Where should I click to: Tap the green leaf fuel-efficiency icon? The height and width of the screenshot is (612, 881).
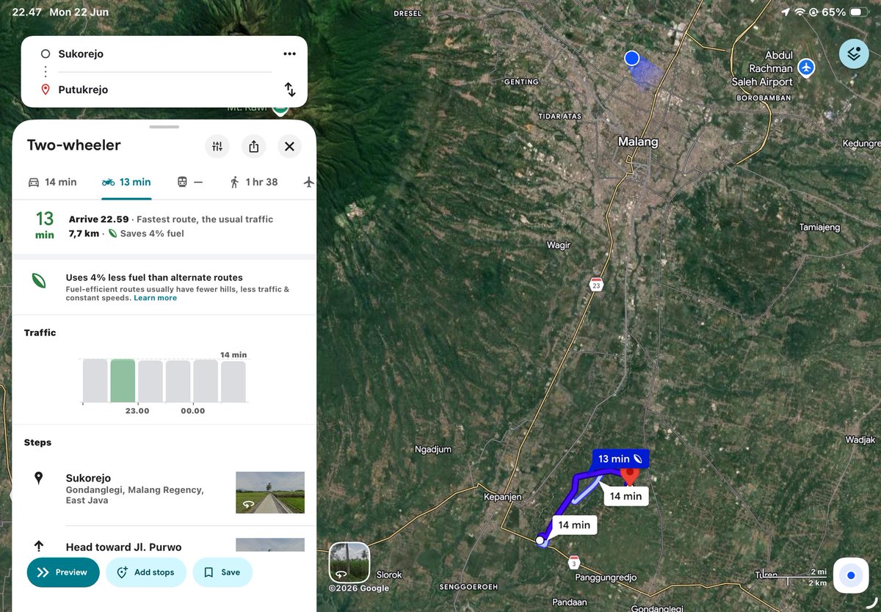(39, 280)
